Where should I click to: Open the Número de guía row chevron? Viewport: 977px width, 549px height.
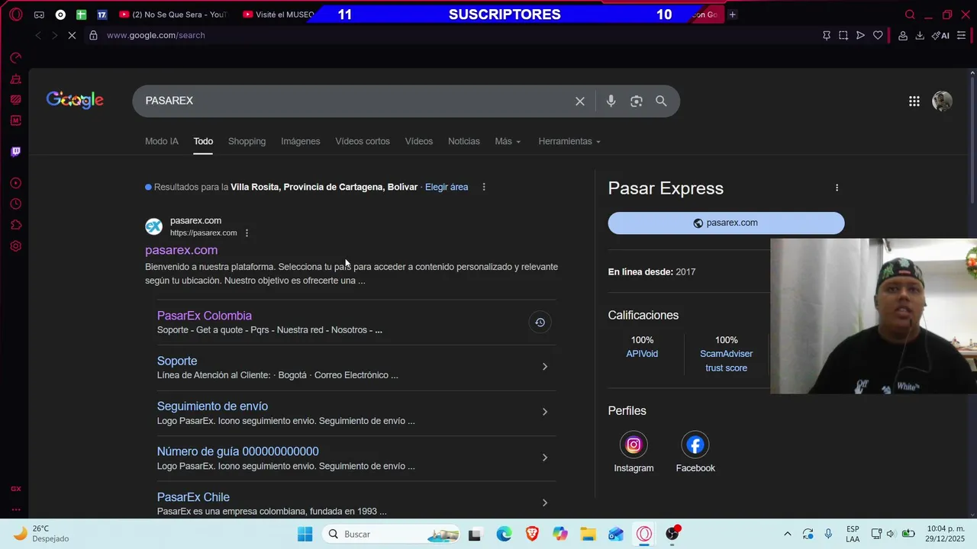(544, 457)
